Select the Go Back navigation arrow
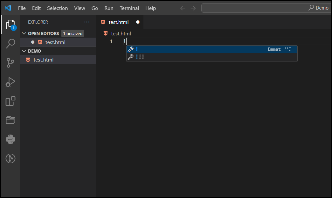The height and width of the screenshot is (198, 332). pyautogui.click(x=183, y=8)
